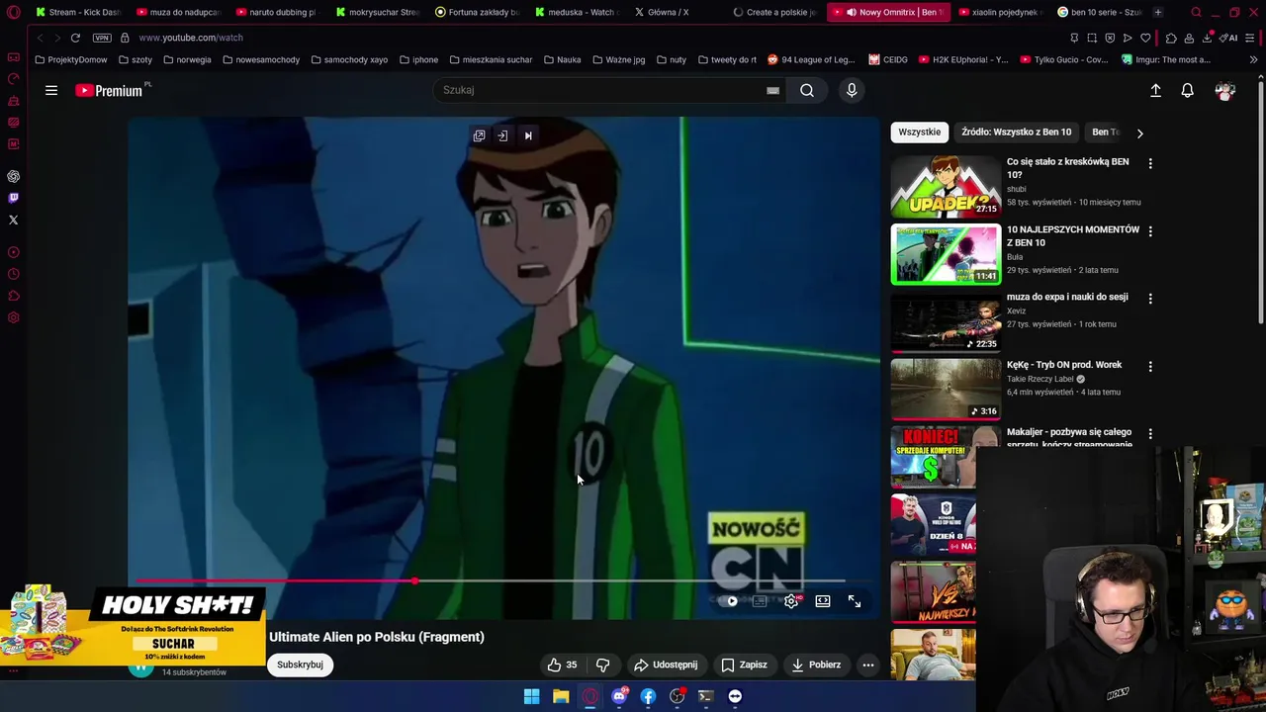Click the red progress scrubber handle
Screen dimensions: 1266x712
click(414, 581)
